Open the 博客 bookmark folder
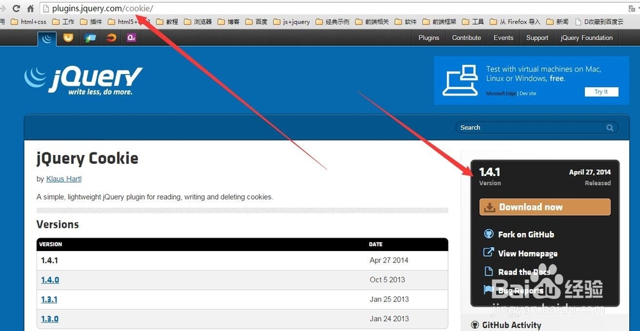Image resolution: width=640 pixels, height=331 pixels. [x=228, y=22]
